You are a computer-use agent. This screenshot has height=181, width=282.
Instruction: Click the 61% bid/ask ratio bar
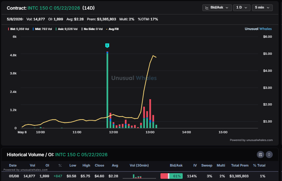click(x=172, y=176)
